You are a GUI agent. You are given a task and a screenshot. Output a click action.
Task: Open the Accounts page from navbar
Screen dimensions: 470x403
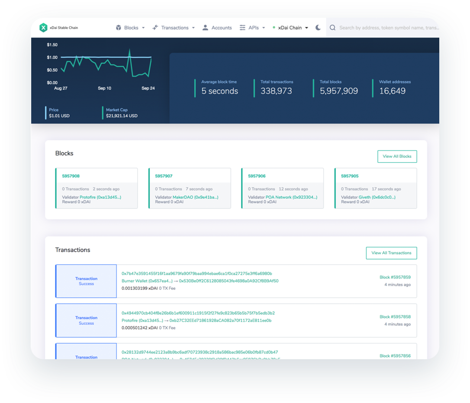coord(222,28)
